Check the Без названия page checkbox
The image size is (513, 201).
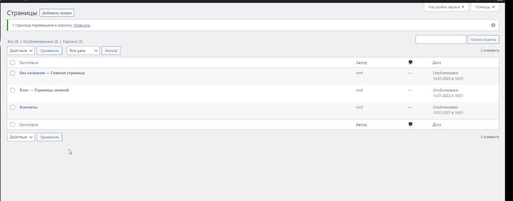13,73
